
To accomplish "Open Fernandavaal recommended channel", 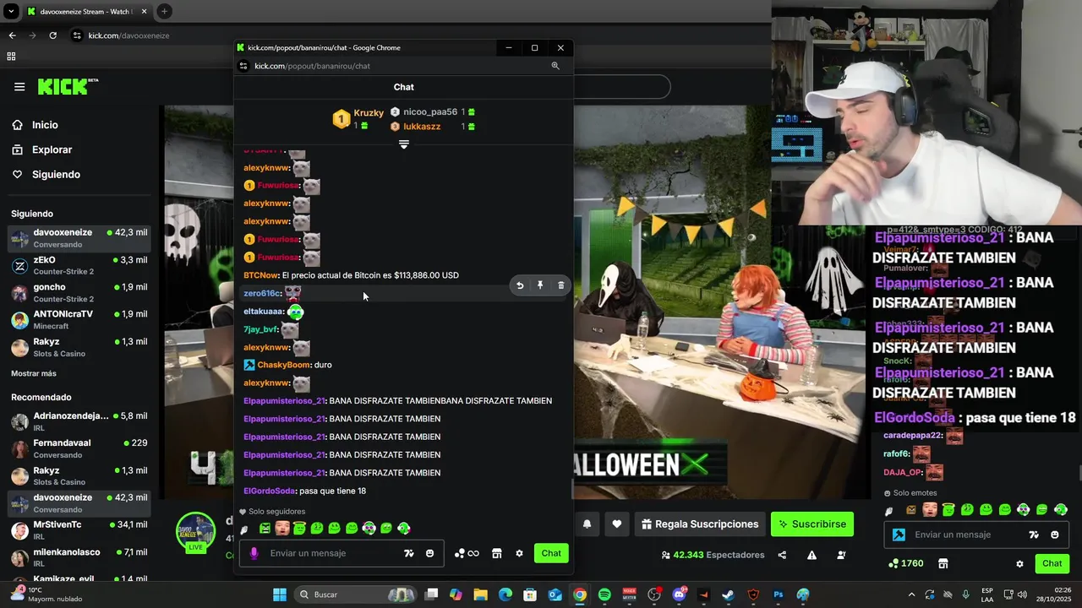I will 79,448.
